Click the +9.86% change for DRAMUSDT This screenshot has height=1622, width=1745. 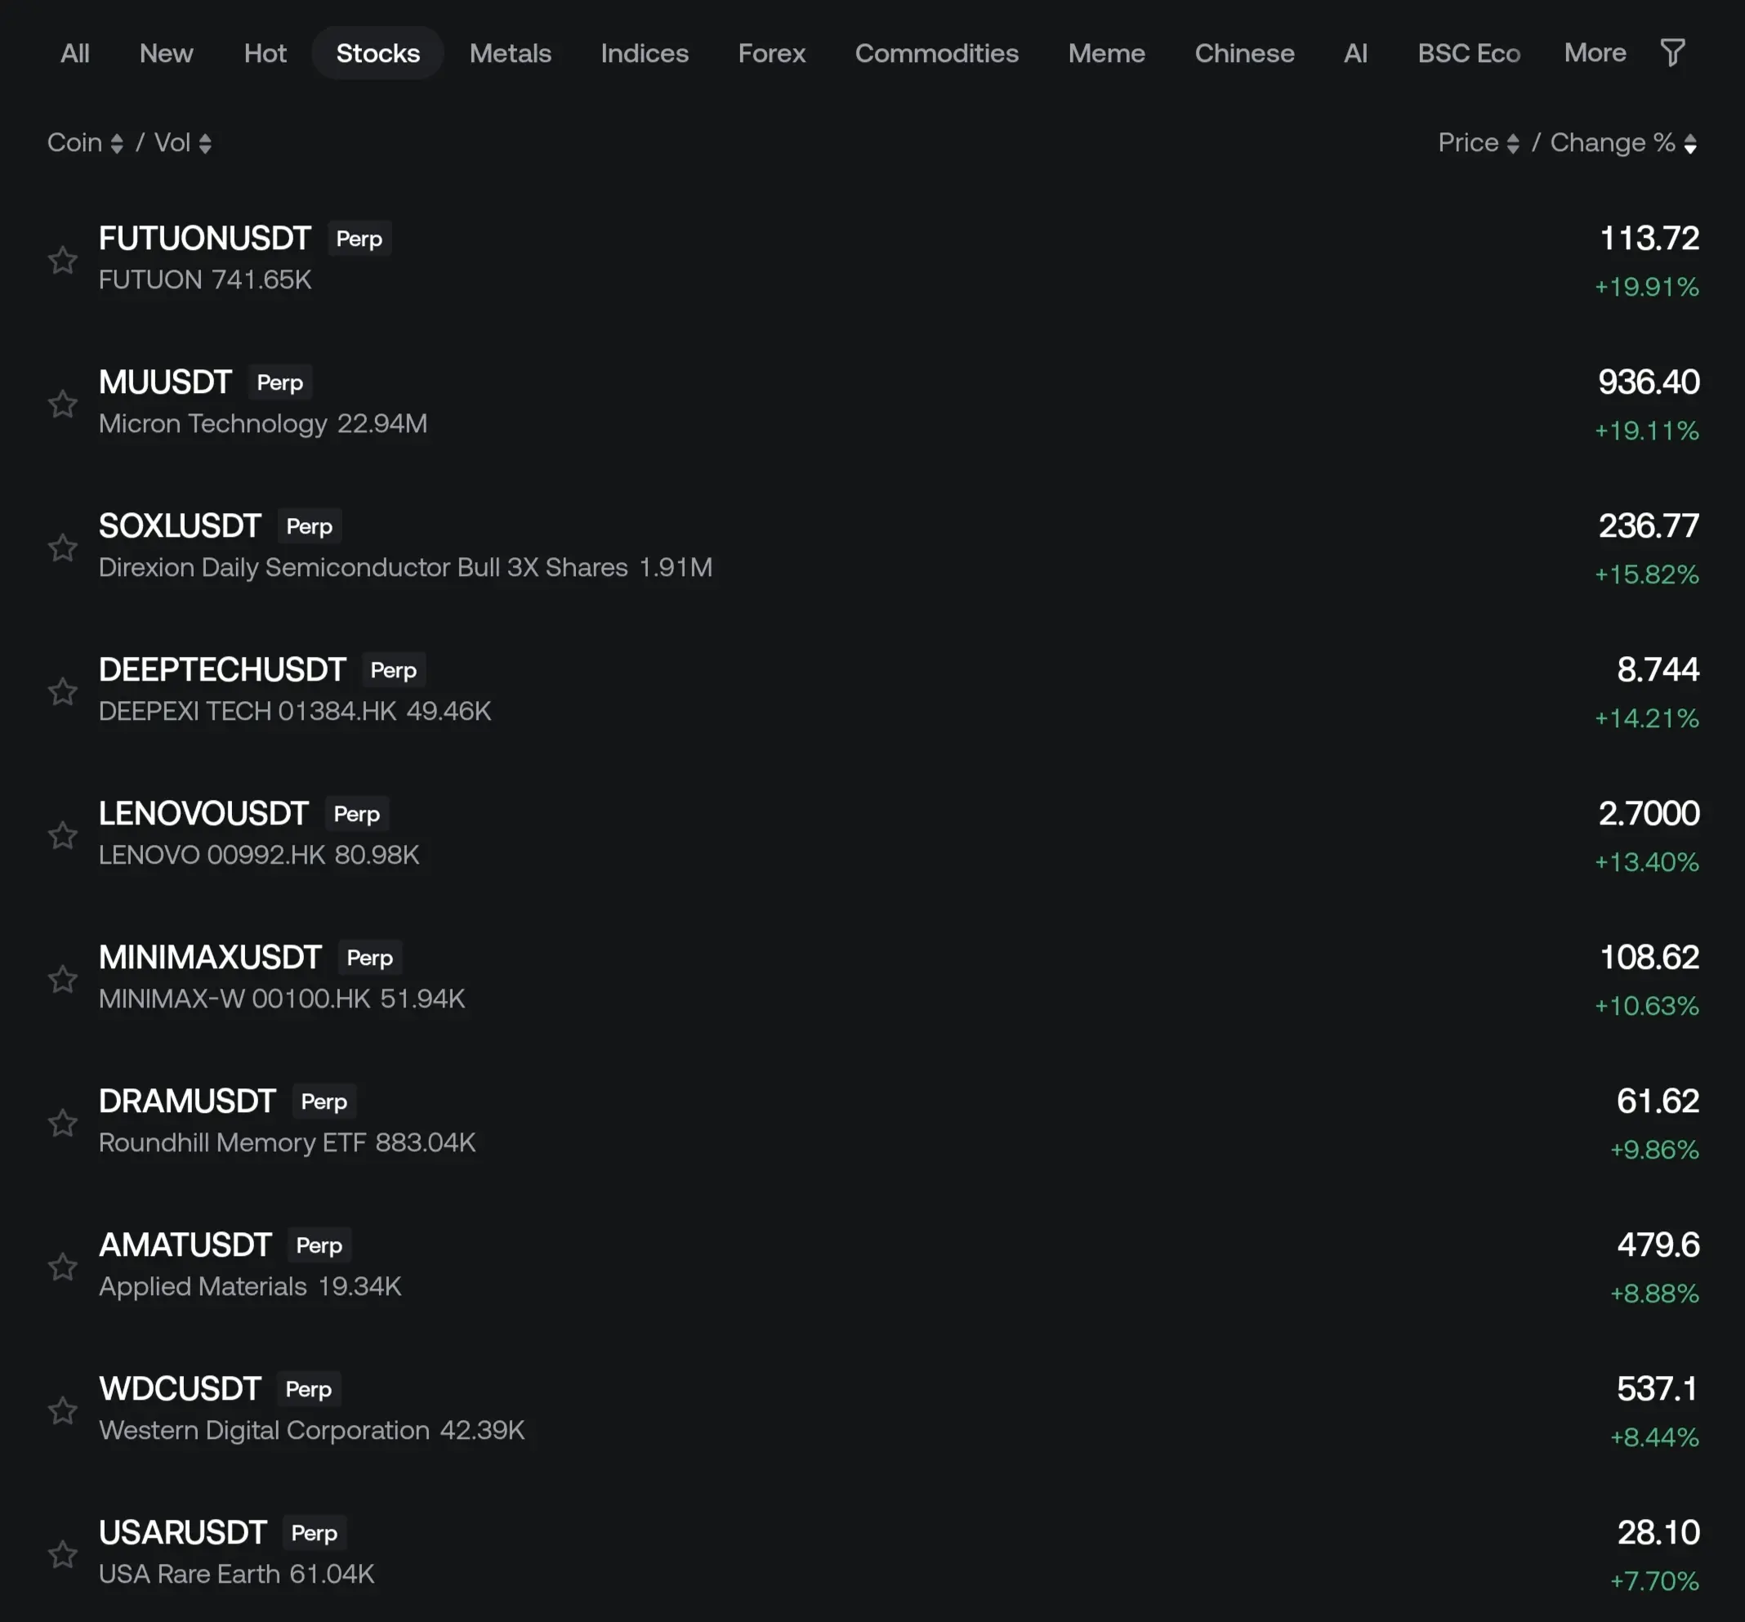coord(1654,1150)
